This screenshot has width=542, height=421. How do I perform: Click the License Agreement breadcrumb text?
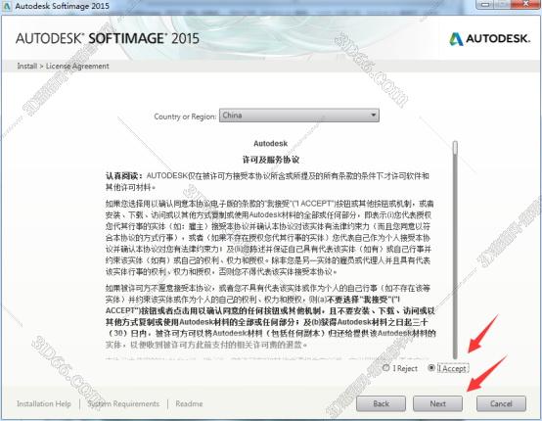[x=77, y=66]
